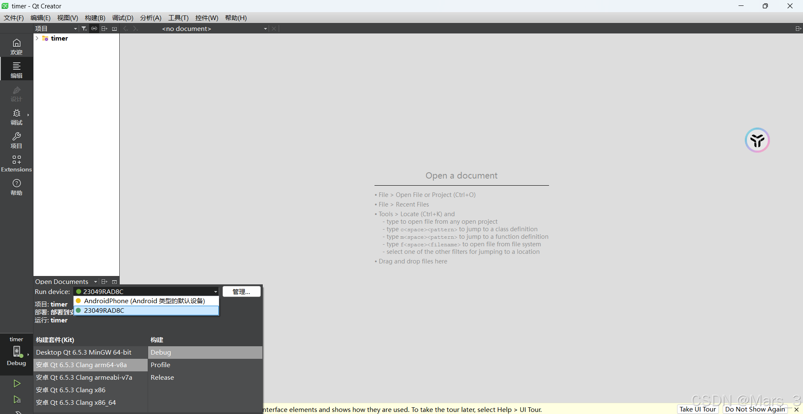Close the project side panel view
This screenshot has width=803, height=414.
115,28
